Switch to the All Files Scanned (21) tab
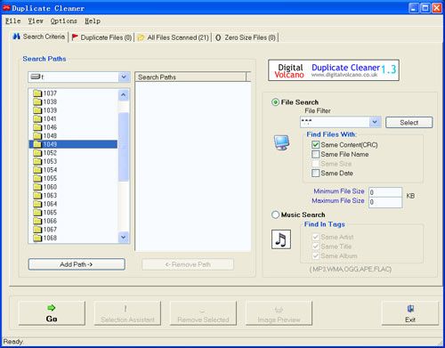The height and width of the screenshot is (348, 445). point(174,37)
